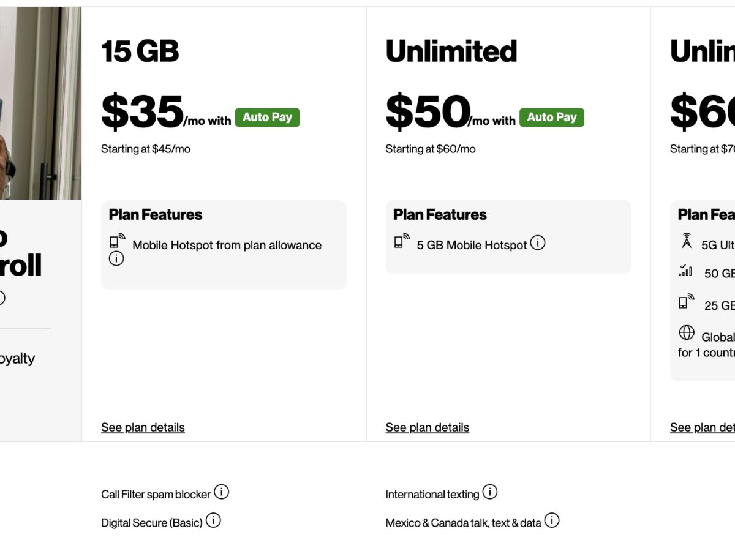This screenshot has width=735, height=551.
Task: Click the promotional photo thumbnail
Action: (40, 103)
